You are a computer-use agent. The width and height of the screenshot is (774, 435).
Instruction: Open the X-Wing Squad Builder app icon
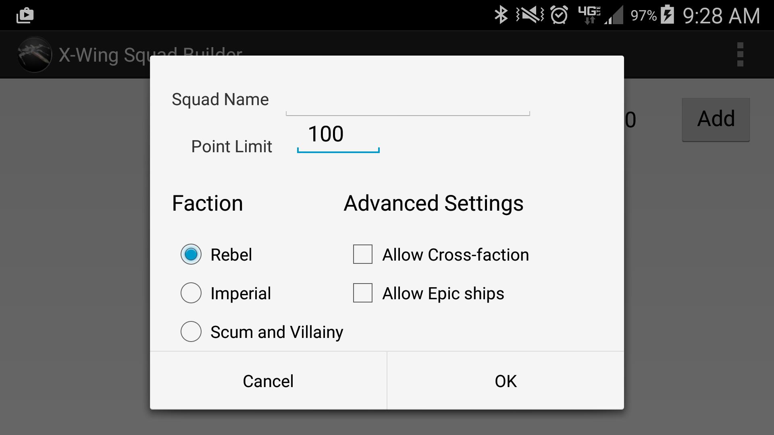pyautogui.click(x=34, y=54)
